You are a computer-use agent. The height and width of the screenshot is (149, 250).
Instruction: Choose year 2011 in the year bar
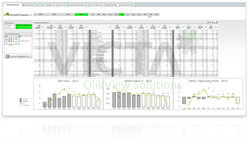[68, 14]
